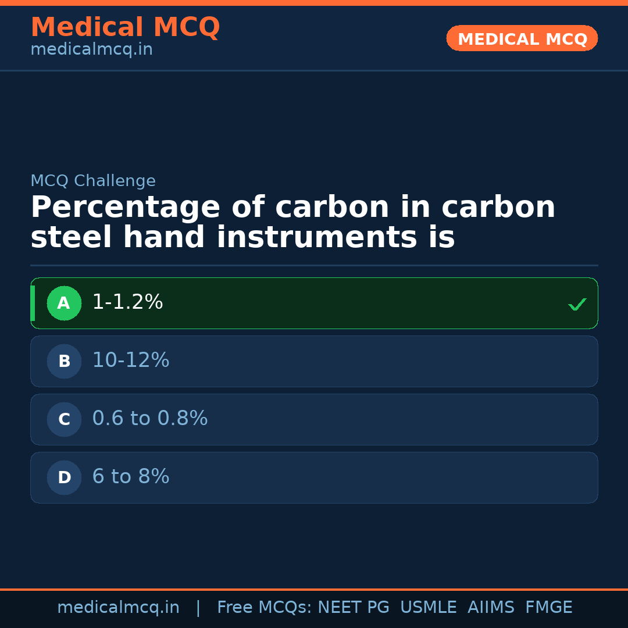Click the MCQ Challenge label

tap(93, 181)
